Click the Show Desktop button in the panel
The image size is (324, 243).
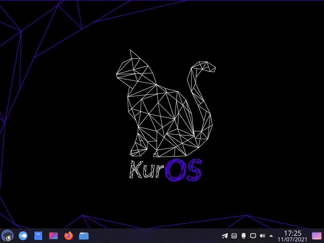pos(316,236)
